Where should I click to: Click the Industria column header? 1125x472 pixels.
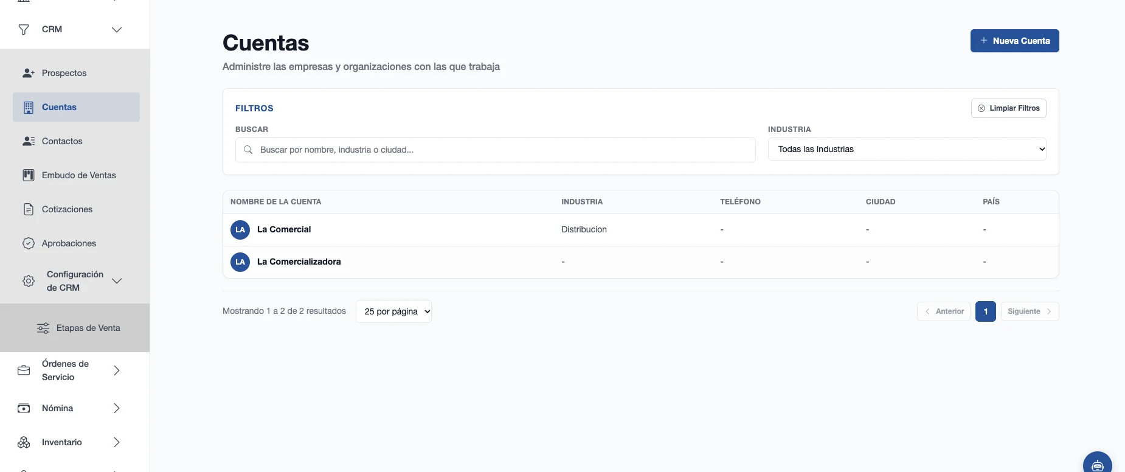582,202
